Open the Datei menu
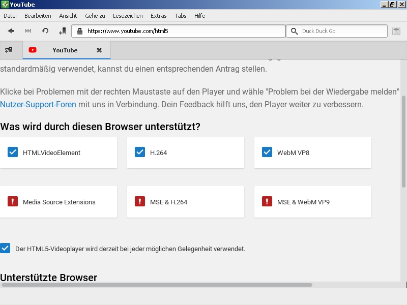This screenshot has height=305, width=407. coord(10,16)
